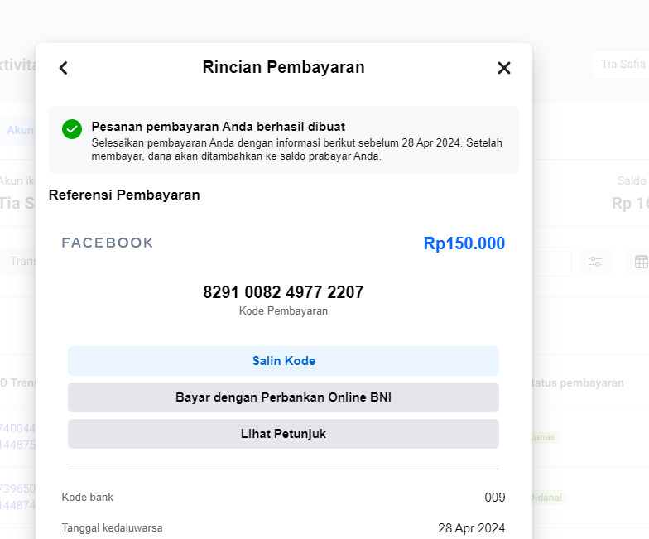
Task: Click the Kode Pembayaran label
Action: (283, 311)
